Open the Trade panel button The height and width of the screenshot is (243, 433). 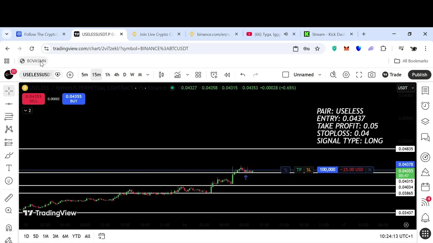(x=392, y=75)
